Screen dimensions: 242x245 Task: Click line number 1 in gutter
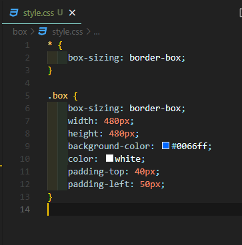tap(27, 45)
